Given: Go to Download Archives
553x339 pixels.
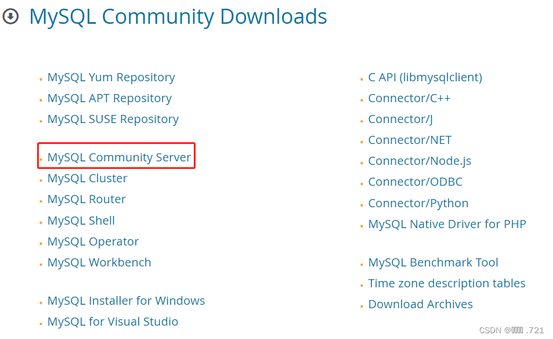Looking at the screenshot, I should point(420,304).
